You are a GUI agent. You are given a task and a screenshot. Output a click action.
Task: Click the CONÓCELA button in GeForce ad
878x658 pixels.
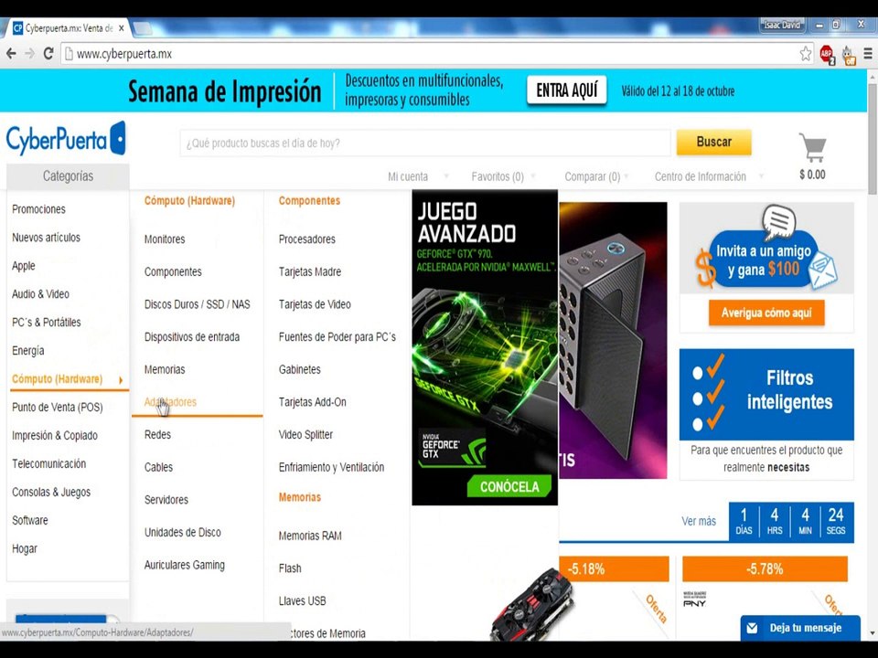point(509,486)
